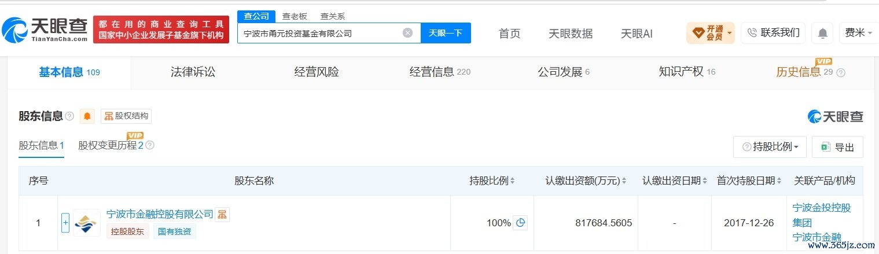Switch to the 查老板 search tab
Viewport: 879px width, 254px height.
coord(295,16)
